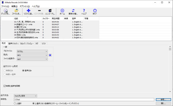Viewport: 173px width, 106px height.
Task: Click the blue plus リストに追加 icon
Action: (29, 12)
